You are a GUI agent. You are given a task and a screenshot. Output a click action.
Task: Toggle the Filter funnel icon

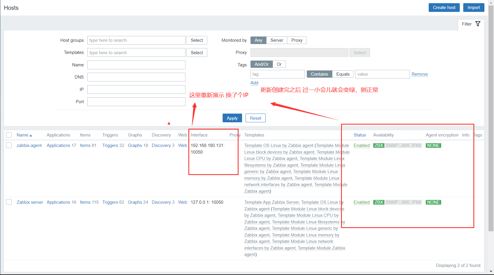click(x=478, y=24)
